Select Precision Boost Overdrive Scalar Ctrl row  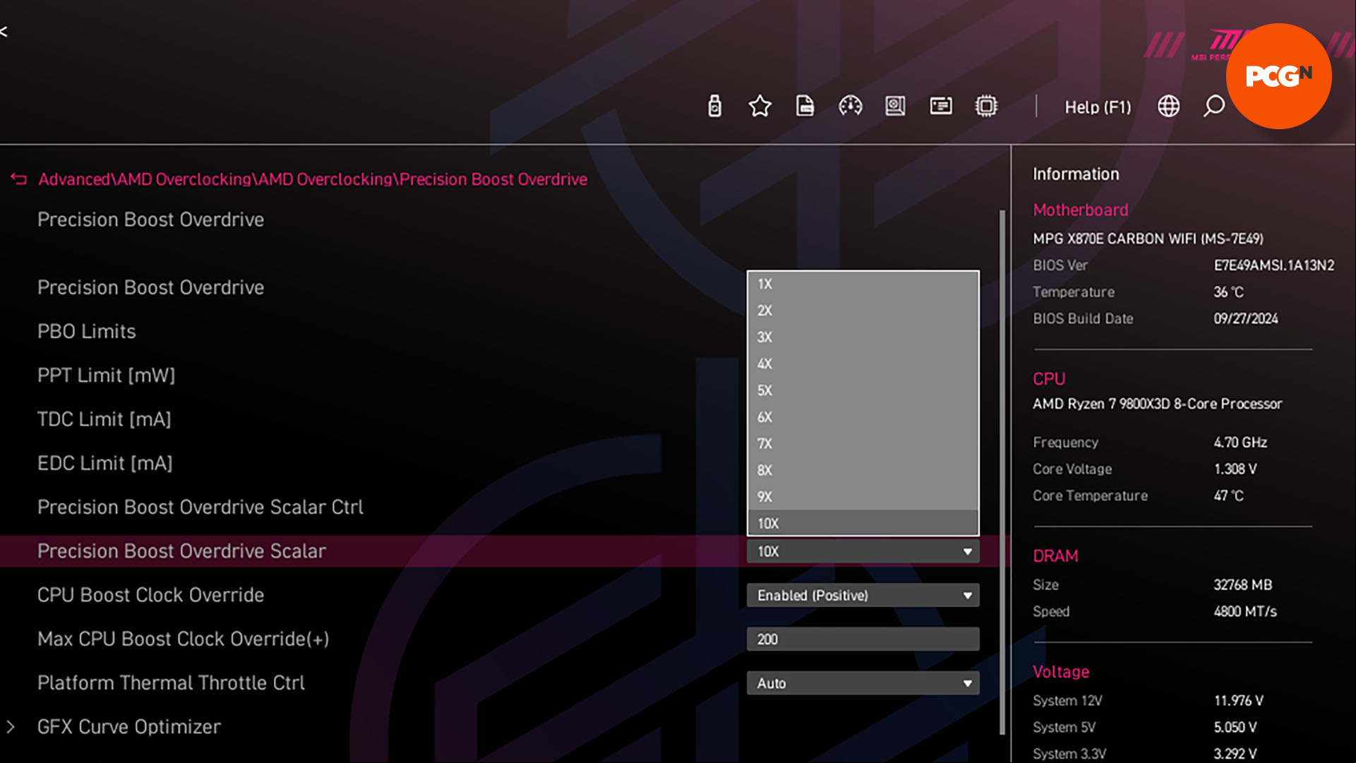click(x=200, y=507)
